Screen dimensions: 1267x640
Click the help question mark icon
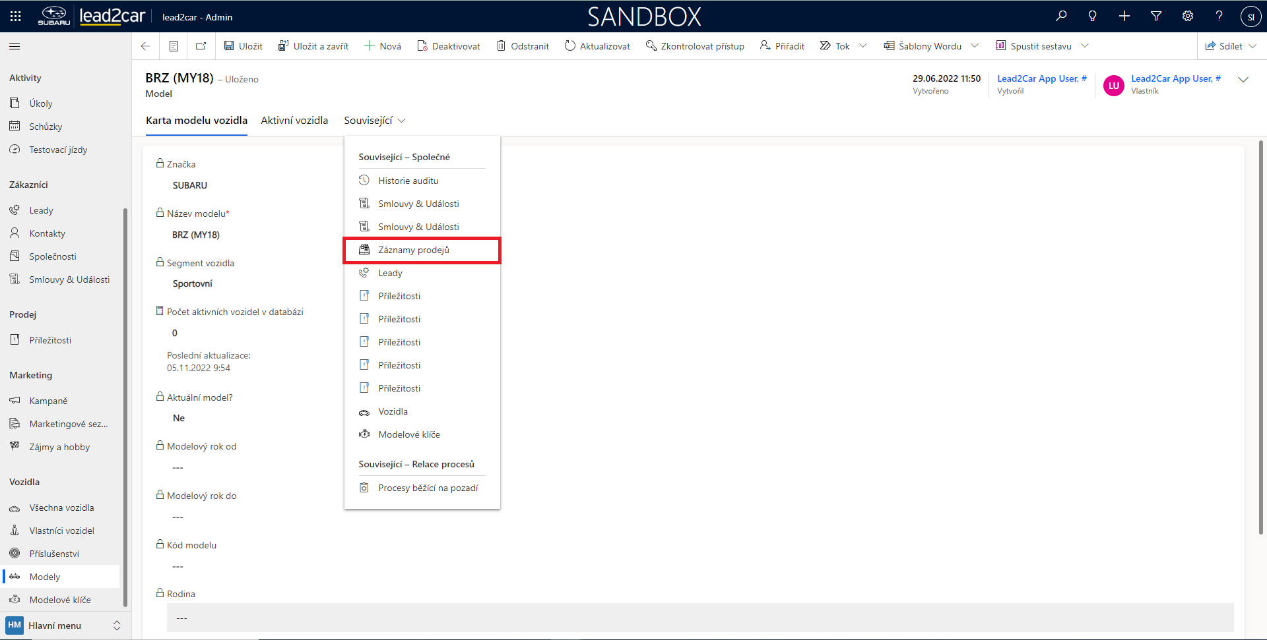pos(1219,16)
